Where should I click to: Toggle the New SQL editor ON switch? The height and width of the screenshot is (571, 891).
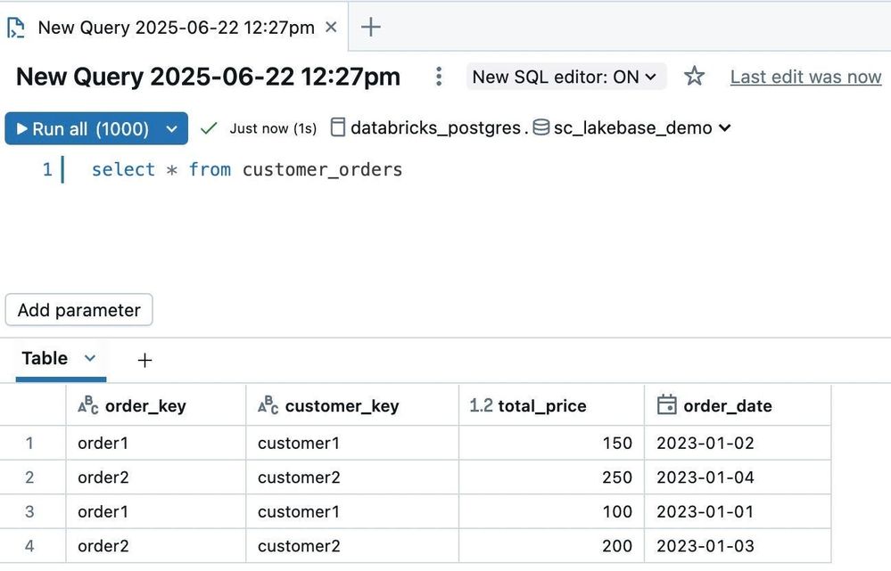pyautogui.click(x=565, y=77)
